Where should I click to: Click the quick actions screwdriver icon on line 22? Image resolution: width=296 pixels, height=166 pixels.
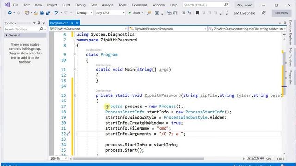68,133
